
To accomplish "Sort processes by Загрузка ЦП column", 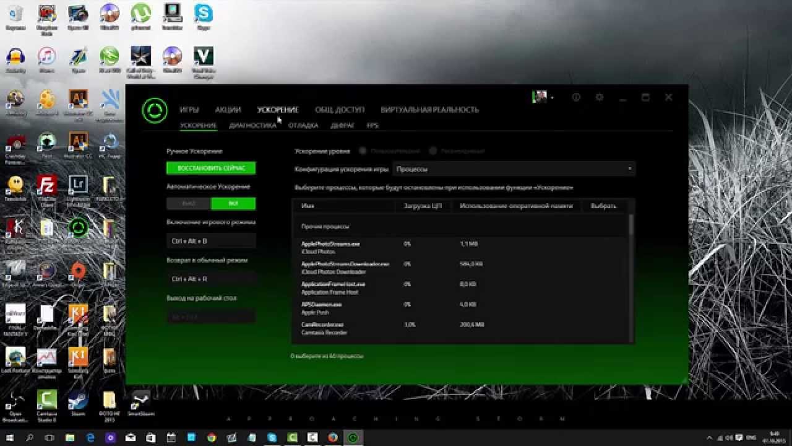I will (423, 206).
